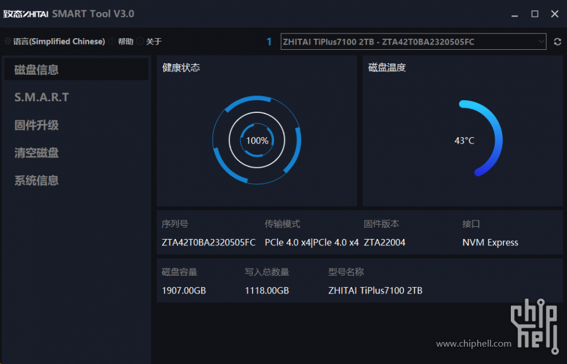
Task: Show the 系统信息 system info tab
Action: (36, 181)
